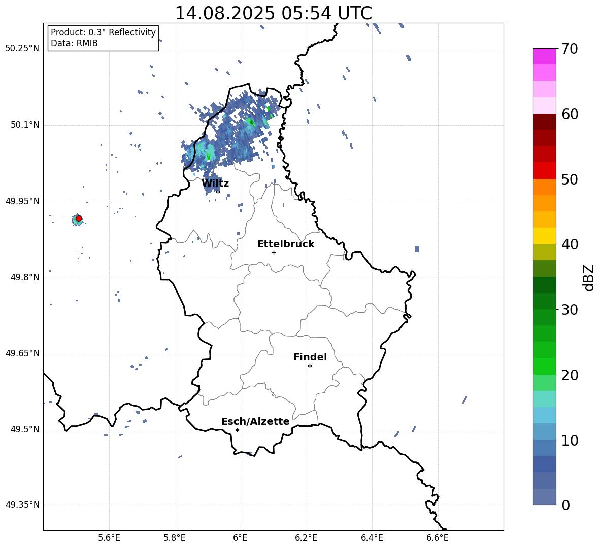The image size is (601, 548).
Task: Click the 6.6°E longitude label
Action: coord(438,538)
